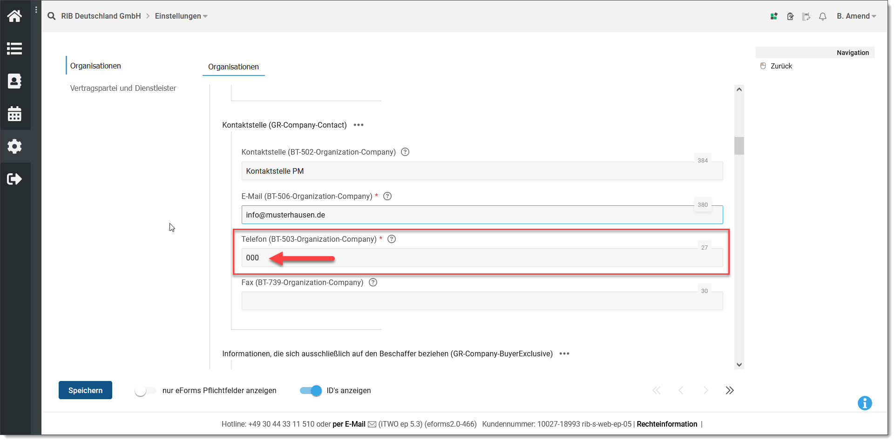Click the blue info icon
Image resolution: width=895 pixels, height=442 pixels.
pyautogui.click(x=865, y=403)
